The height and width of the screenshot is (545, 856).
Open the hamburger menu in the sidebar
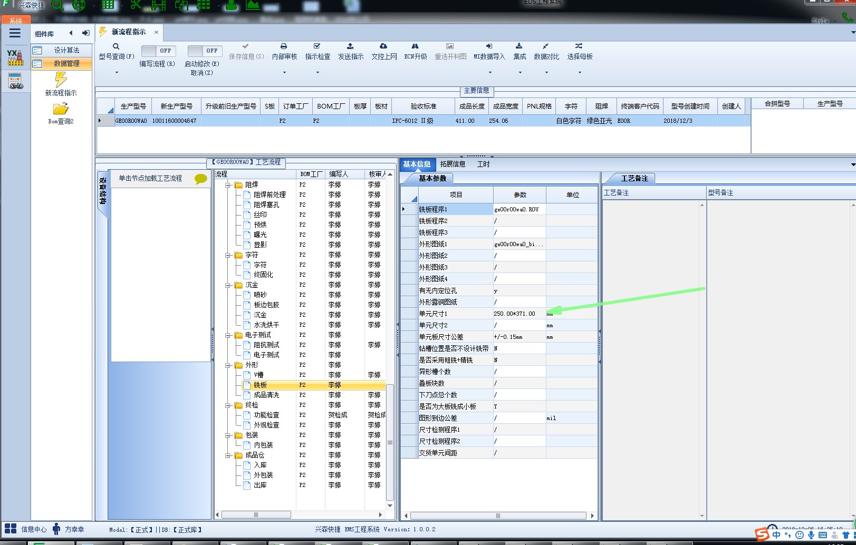15,33
